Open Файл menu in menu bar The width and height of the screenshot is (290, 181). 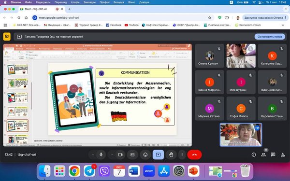click(x=29, y=2)
